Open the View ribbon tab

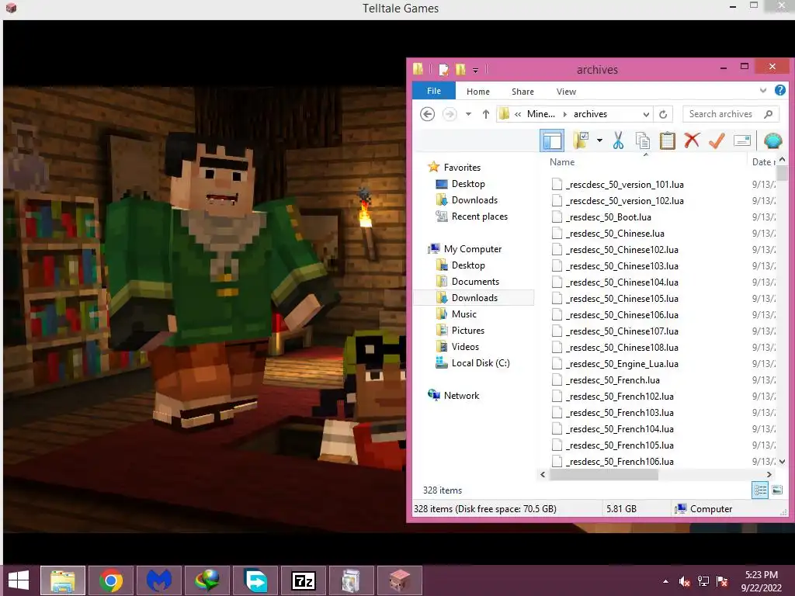pyautogui.click(x=566, y=92)
